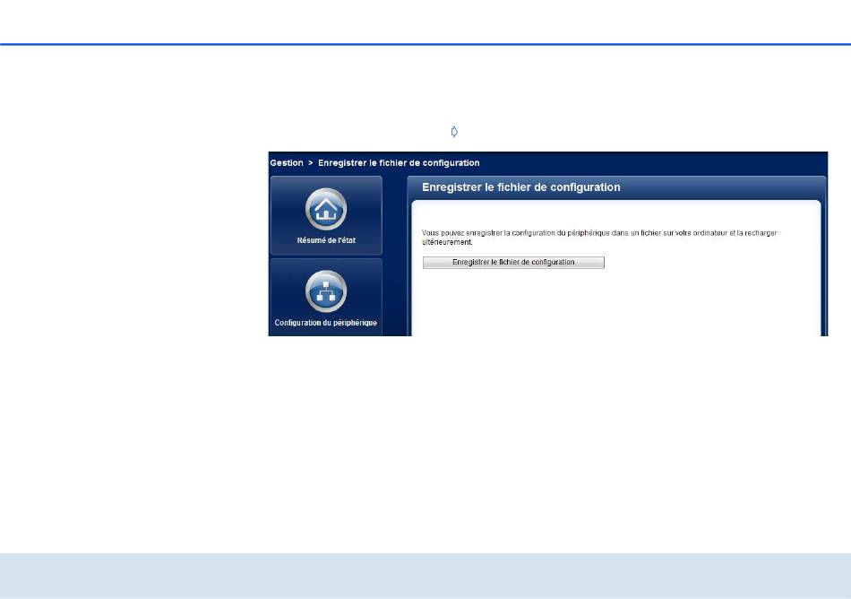
Task: Click the description text starting Vous pouvez enregistrer
Action: (599, 238)
